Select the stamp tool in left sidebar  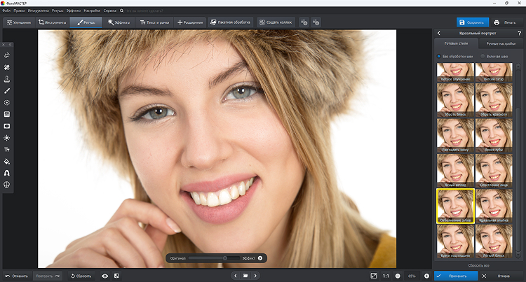[7, 79]
